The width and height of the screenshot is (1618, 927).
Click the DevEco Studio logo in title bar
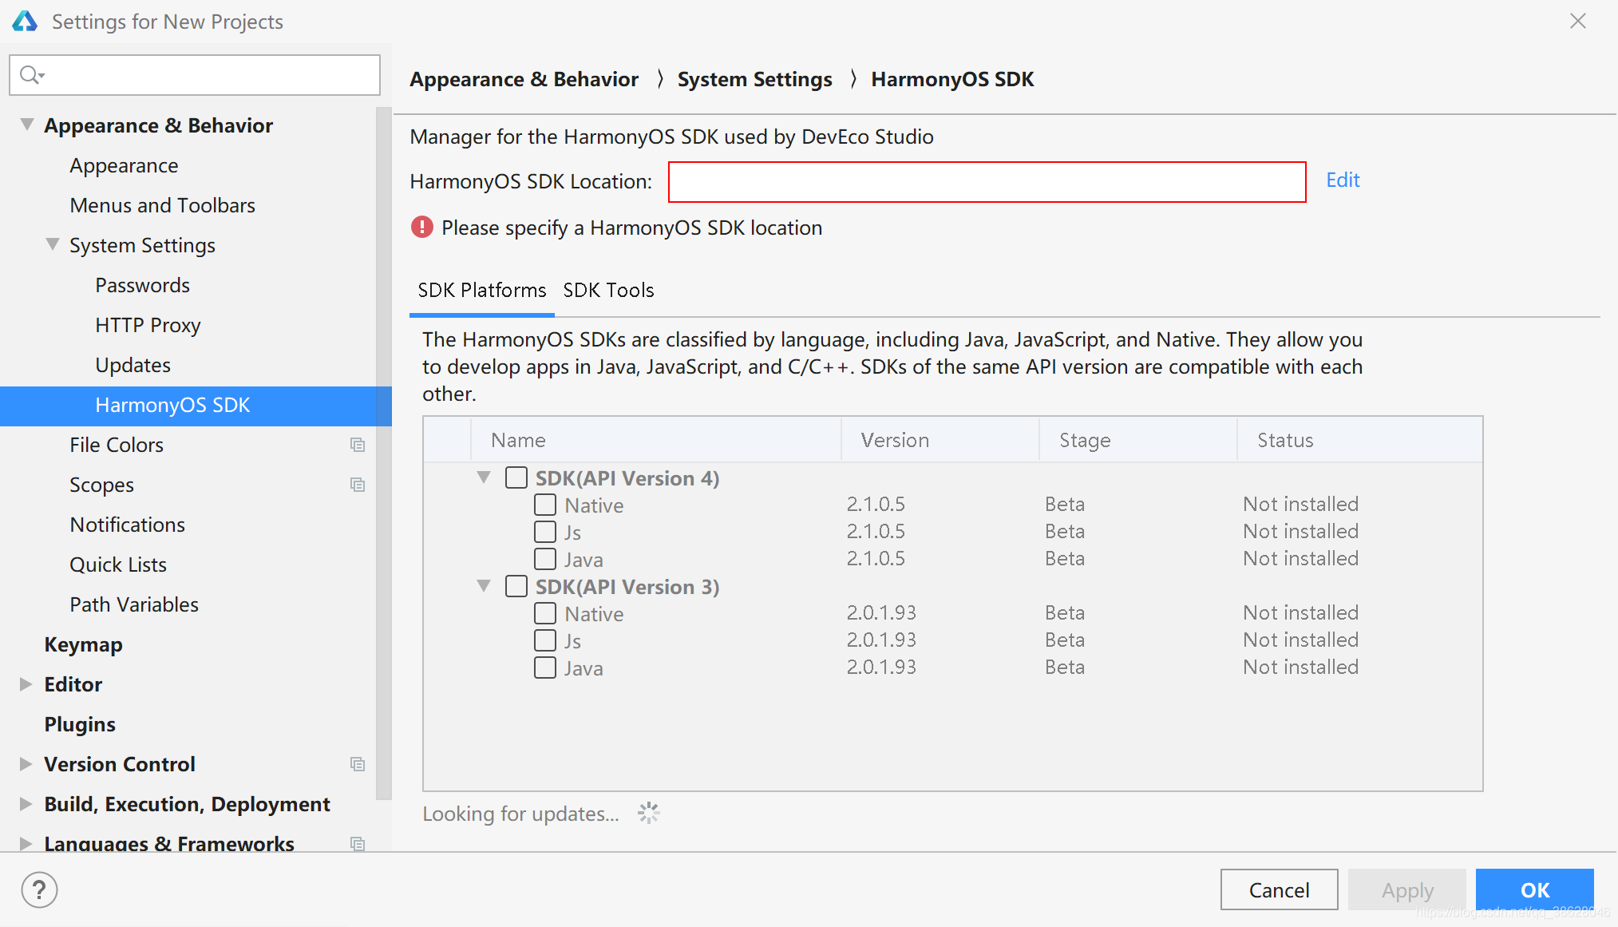25,22
